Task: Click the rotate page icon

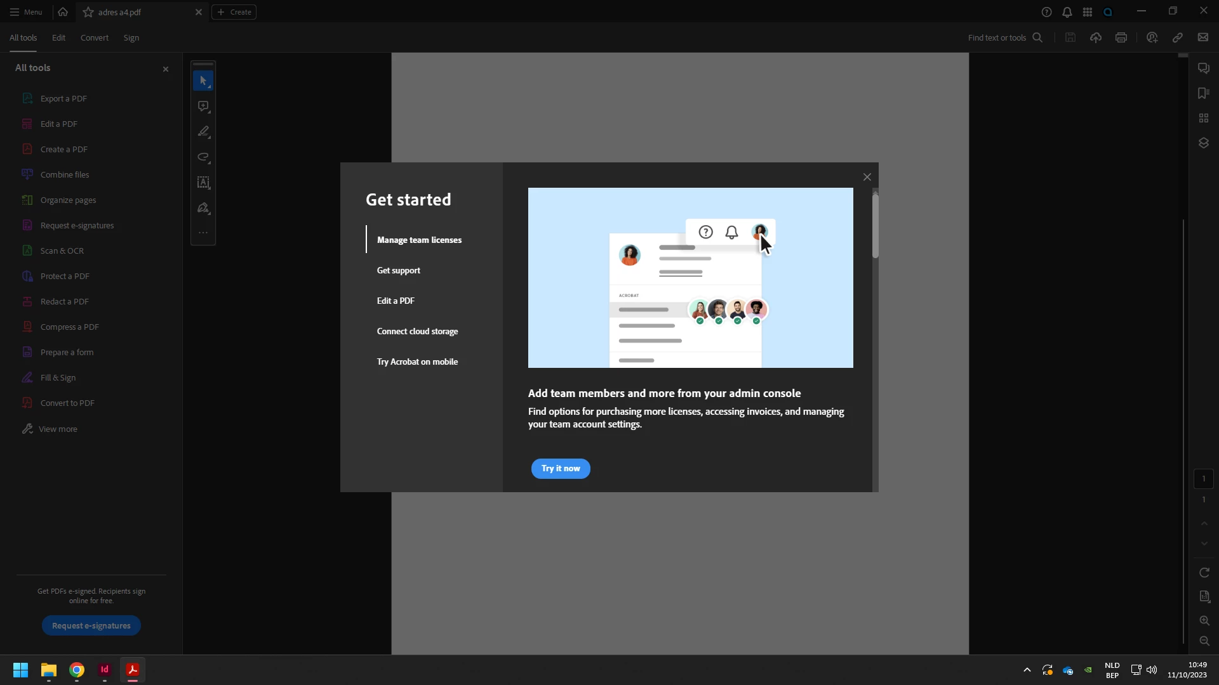Action: [1204, 573]
